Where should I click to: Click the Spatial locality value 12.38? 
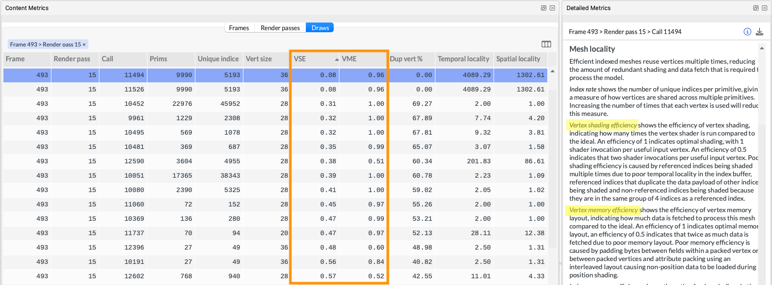point(534,233)
